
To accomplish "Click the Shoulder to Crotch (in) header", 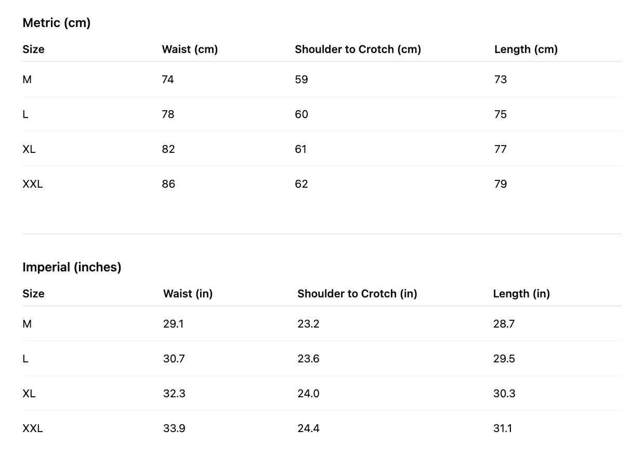I will click(357, 294).
